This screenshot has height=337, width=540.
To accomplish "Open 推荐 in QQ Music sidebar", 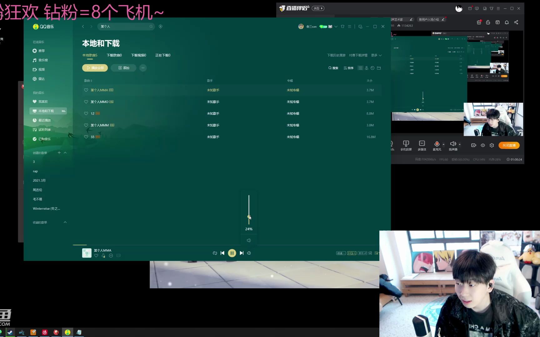I will 39,51.
